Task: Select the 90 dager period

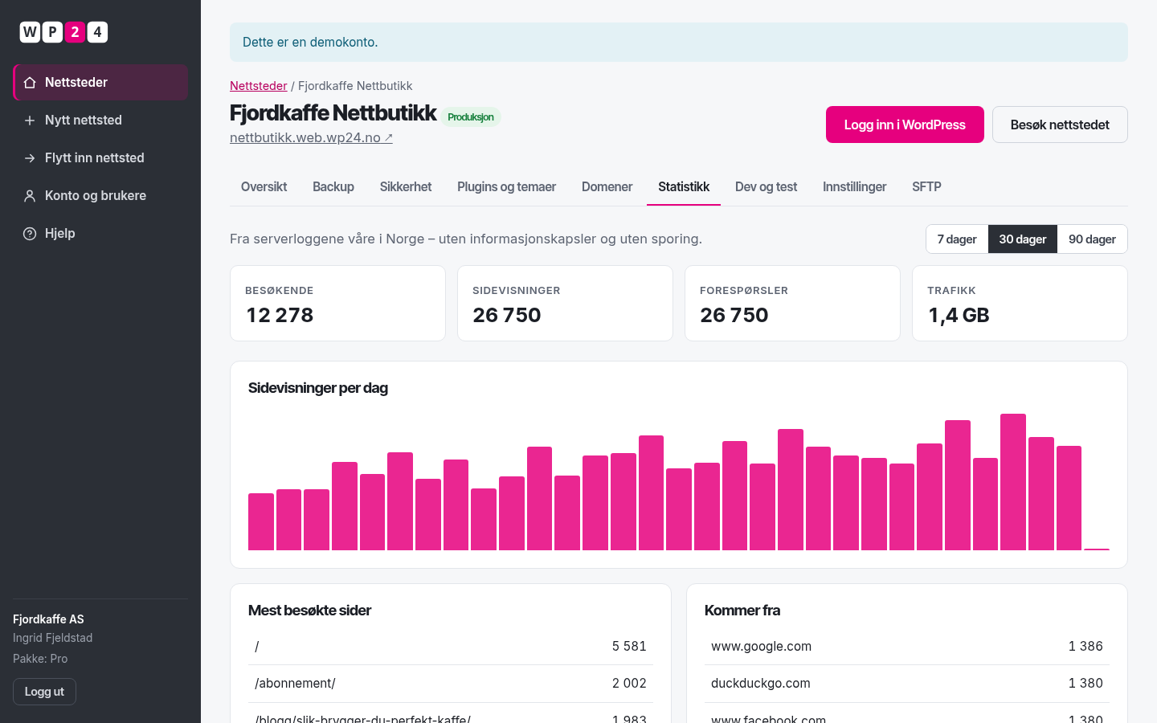Action: 1092,239
